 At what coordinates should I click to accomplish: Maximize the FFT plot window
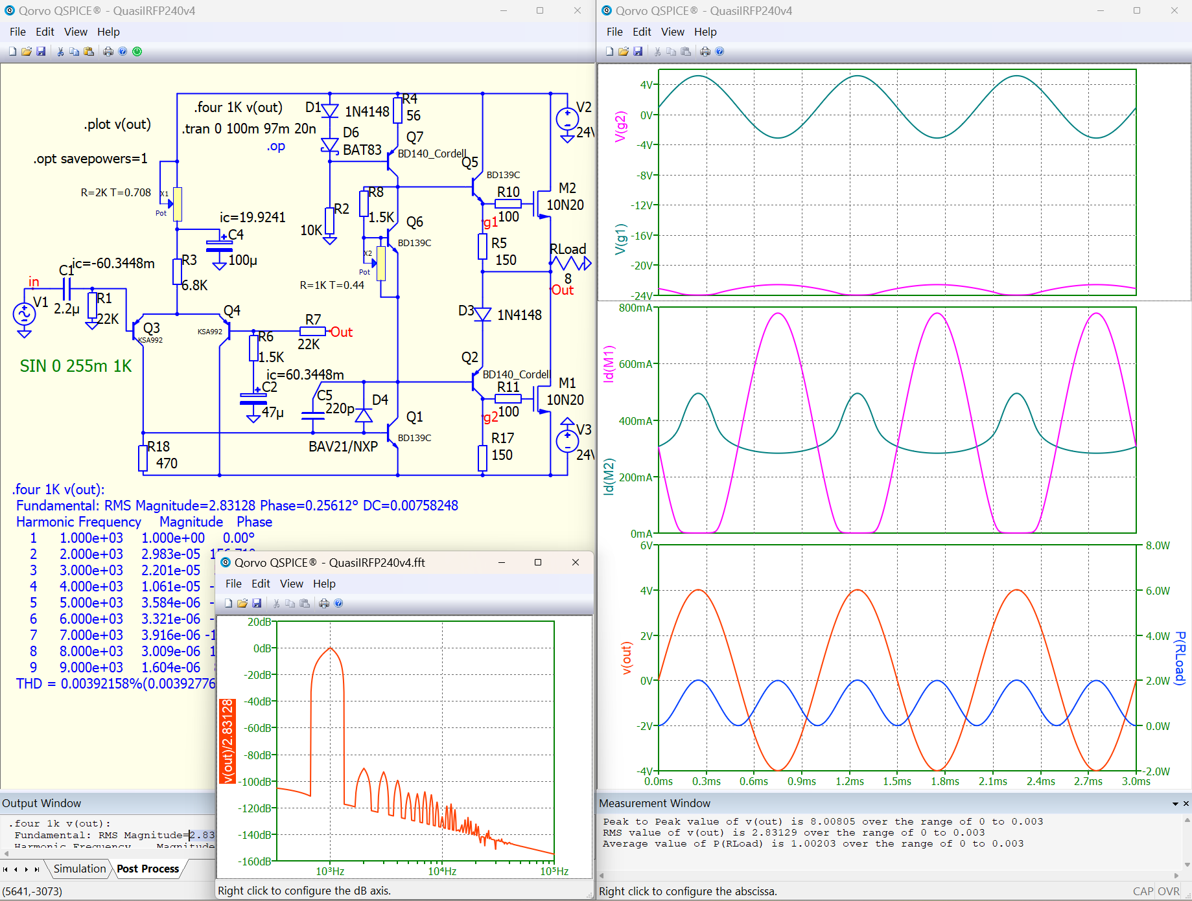[x=538, y=562]
